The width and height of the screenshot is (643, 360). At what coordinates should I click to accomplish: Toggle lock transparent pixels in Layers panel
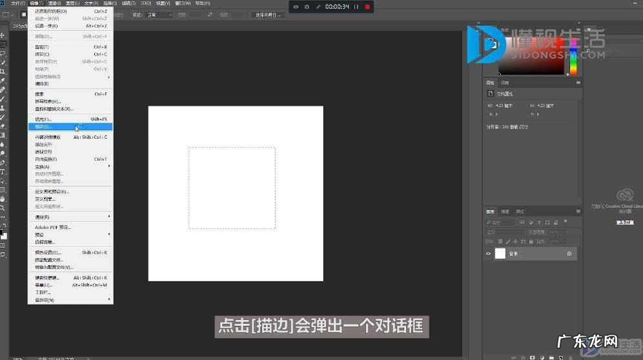point(500,241)
